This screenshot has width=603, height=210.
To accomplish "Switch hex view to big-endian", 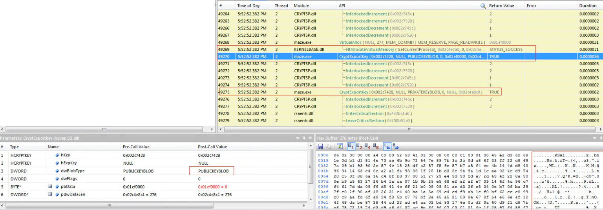I will pos(395,147).
